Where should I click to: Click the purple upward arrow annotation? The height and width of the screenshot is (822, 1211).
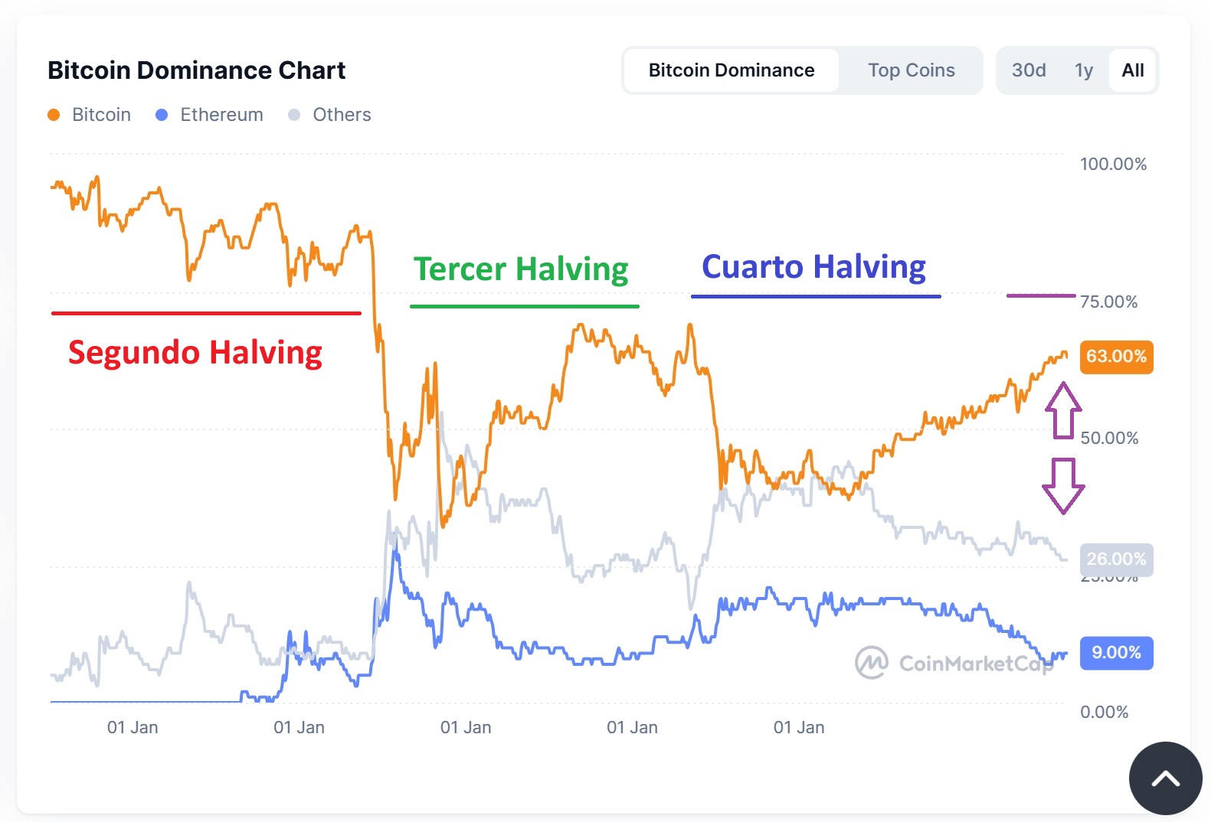point(1063,410)
